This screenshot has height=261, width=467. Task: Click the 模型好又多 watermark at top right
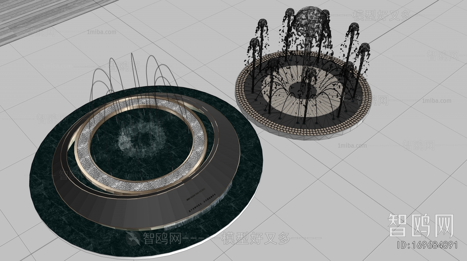[382, 15]
